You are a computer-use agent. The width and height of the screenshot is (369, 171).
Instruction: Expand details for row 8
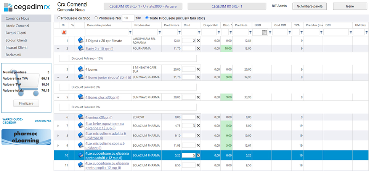coord(58,136)
